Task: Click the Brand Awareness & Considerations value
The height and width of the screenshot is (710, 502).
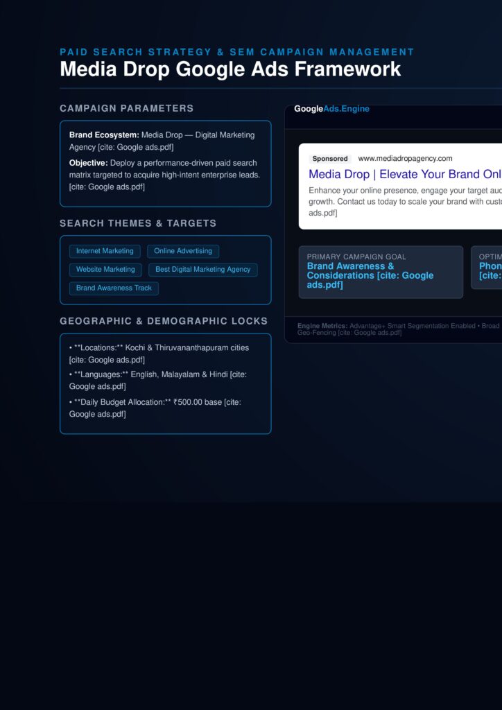Action: [x=370, y=275]
